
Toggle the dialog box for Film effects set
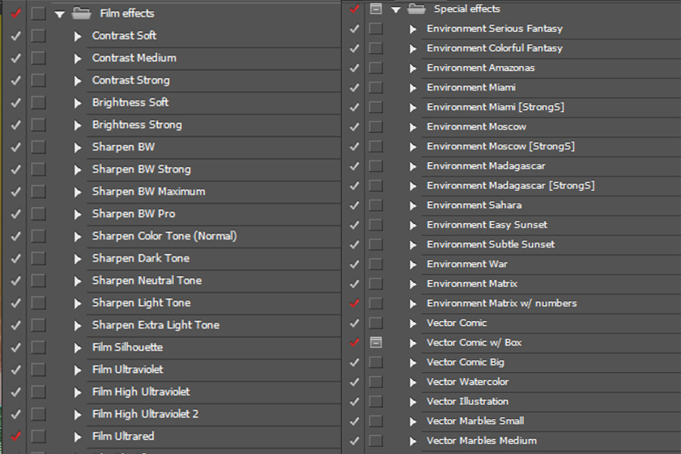(38, 14)
